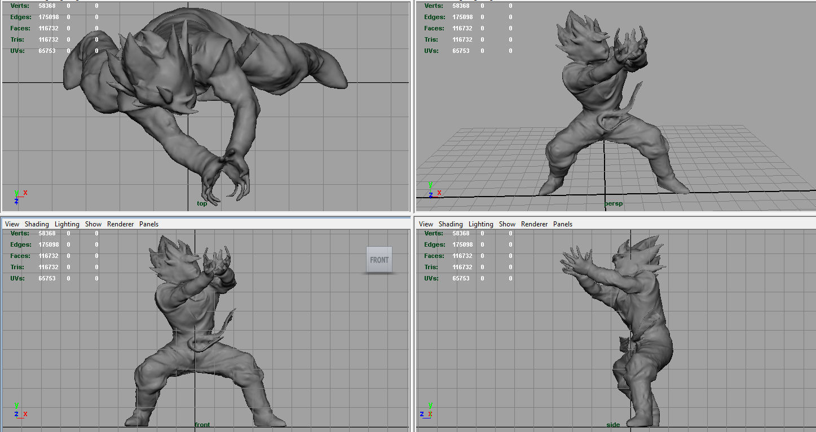The image size is (816, 432).
Task: Click UVs count 65753 in persp view
Action: (461, 51)
